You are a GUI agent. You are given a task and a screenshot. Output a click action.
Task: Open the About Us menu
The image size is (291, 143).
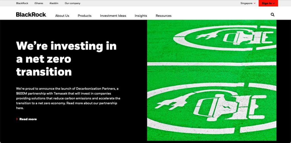coord(62,16)
